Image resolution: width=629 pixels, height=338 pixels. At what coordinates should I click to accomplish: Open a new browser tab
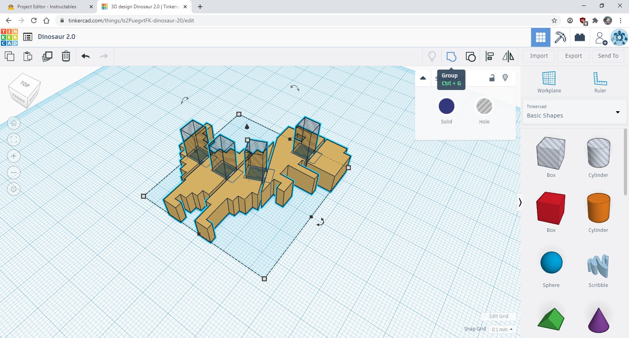coord(200,7)
